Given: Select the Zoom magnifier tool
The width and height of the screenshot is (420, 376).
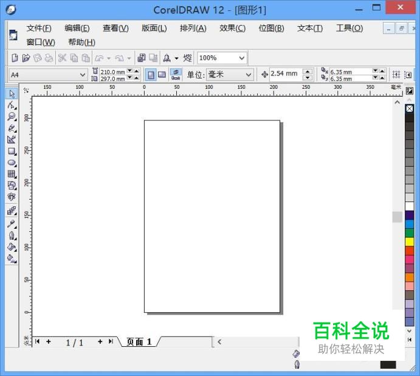Looking at the screenshot, I should (12, 117).
